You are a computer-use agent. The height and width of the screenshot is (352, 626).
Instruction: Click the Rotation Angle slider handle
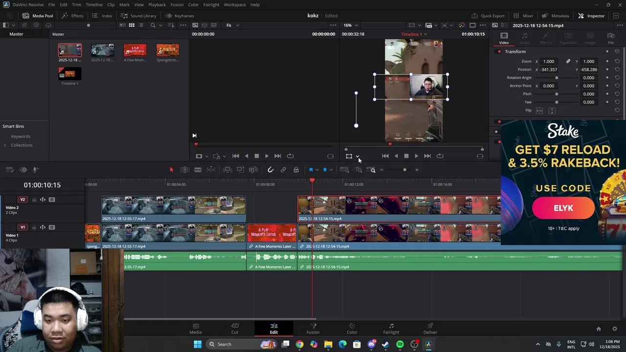[557, 78]
